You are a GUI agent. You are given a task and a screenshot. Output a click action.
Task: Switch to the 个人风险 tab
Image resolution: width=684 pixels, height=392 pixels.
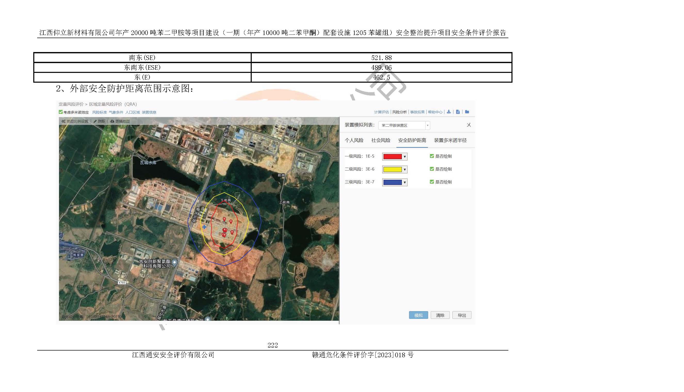tap(354, 140)
